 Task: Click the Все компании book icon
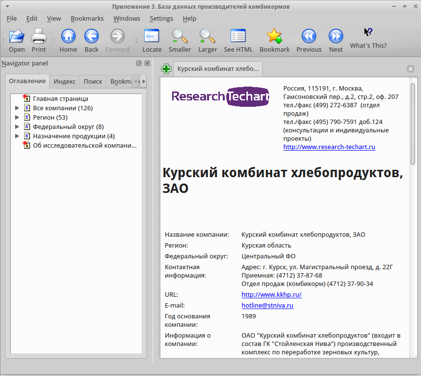[x=27, y=108]
